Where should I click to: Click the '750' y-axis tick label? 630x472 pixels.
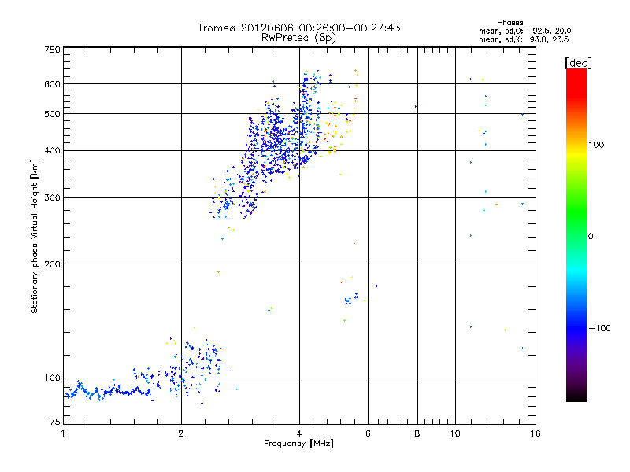53,50
